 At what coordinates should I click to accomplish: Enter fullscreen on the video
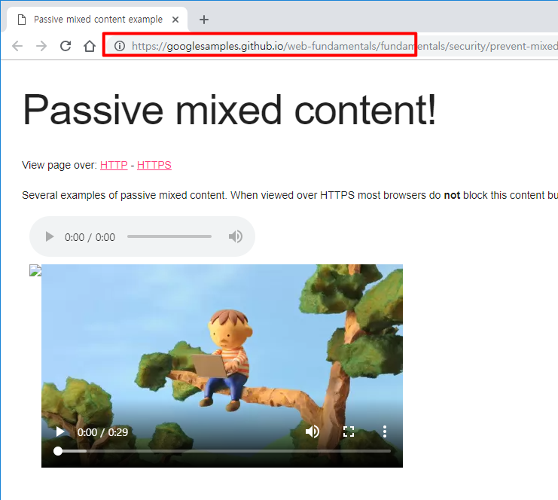[x=349, y=431]
